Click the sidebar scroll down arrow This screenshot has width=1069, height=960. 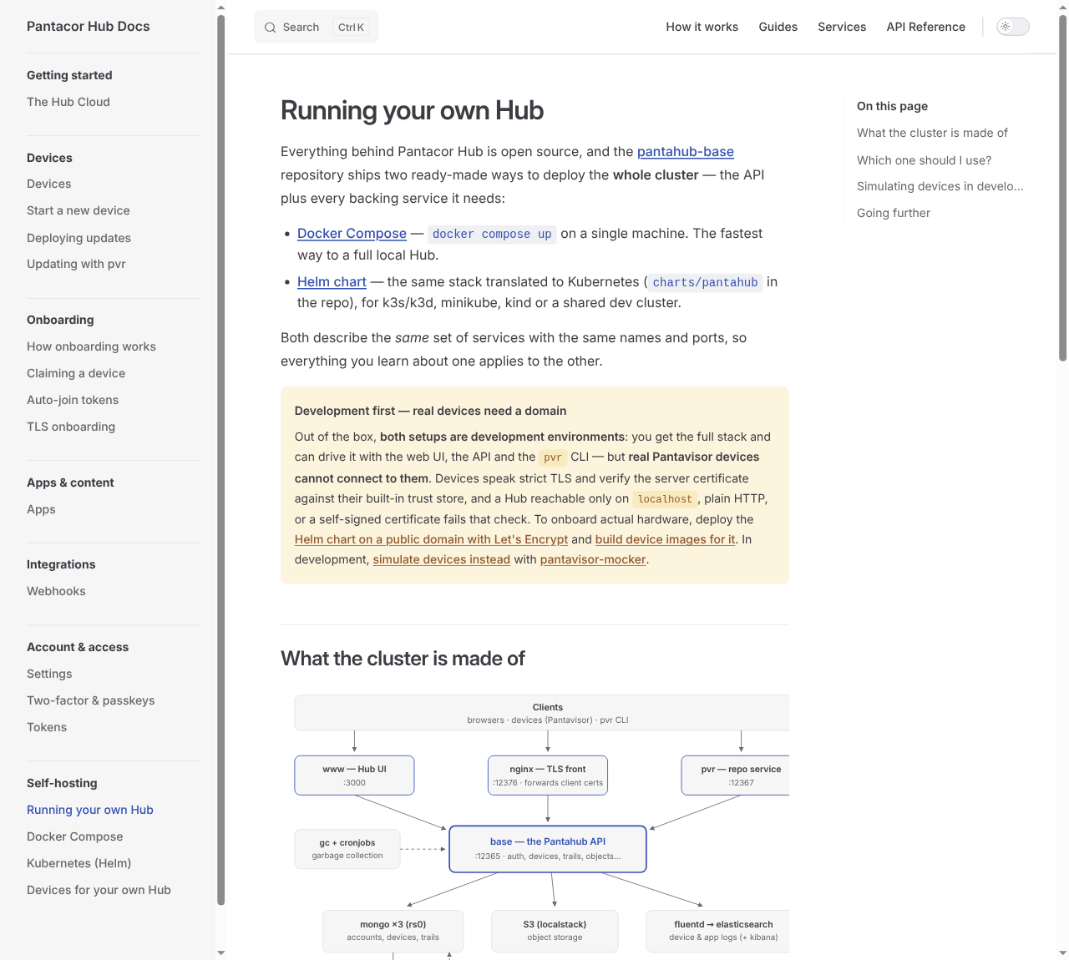tap(220, 952)
